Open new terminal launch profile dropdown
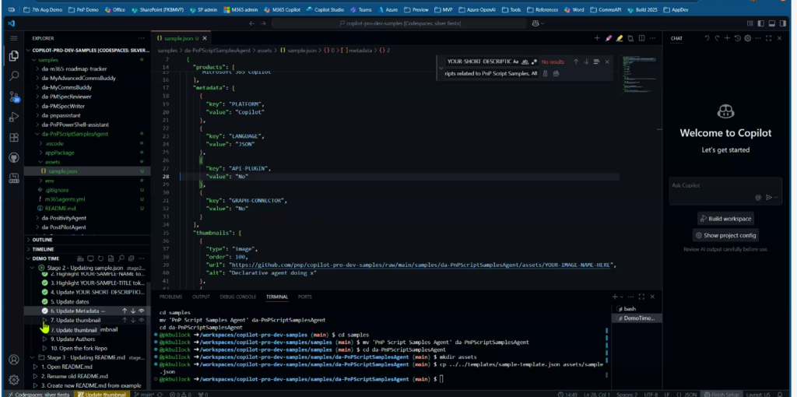The image size is (797, 397). point(623,297)
